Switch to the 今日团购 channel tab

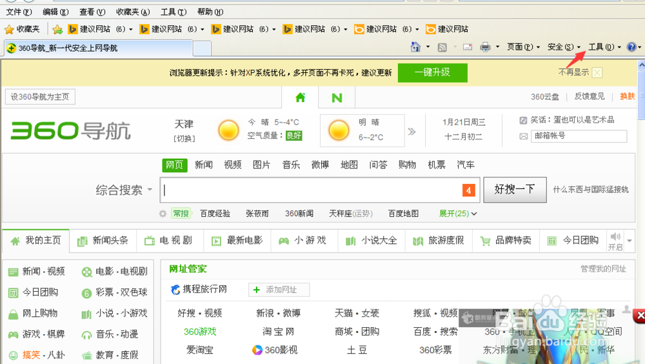573,241
